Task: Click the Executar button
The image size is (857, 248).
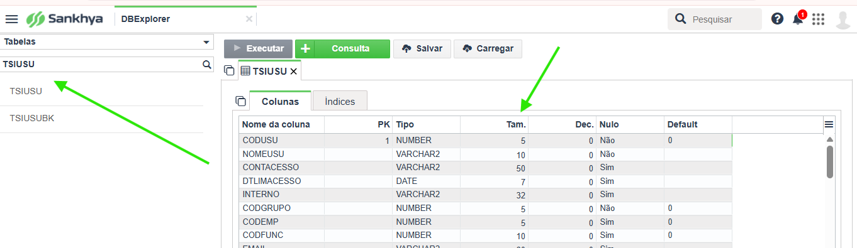Action: pyautogui.click(x=259, y=48)
